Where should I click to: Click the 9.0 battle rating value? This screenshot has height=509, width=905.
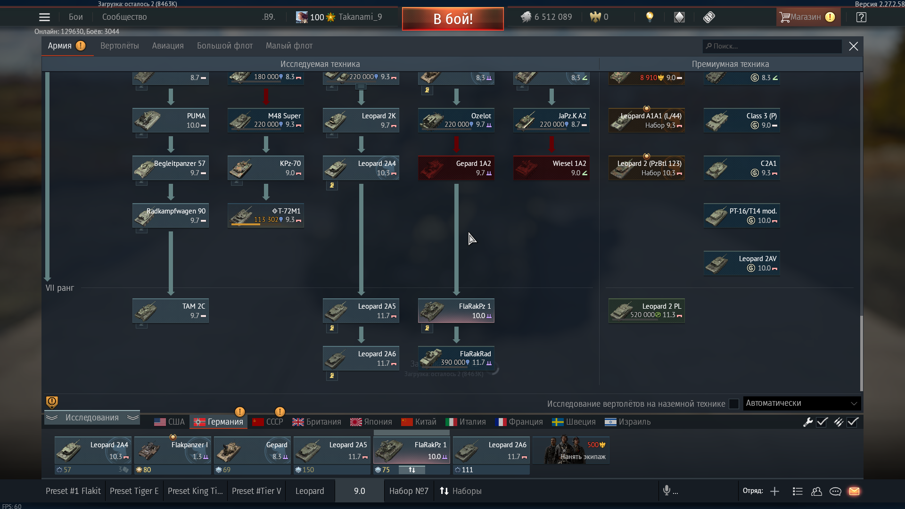click(x=360, y=491)
